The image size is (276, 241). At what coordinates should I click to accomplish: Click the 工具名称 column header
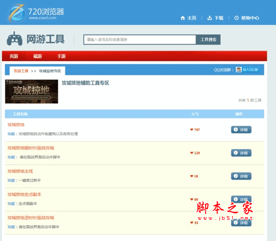(x=20, y=114)
